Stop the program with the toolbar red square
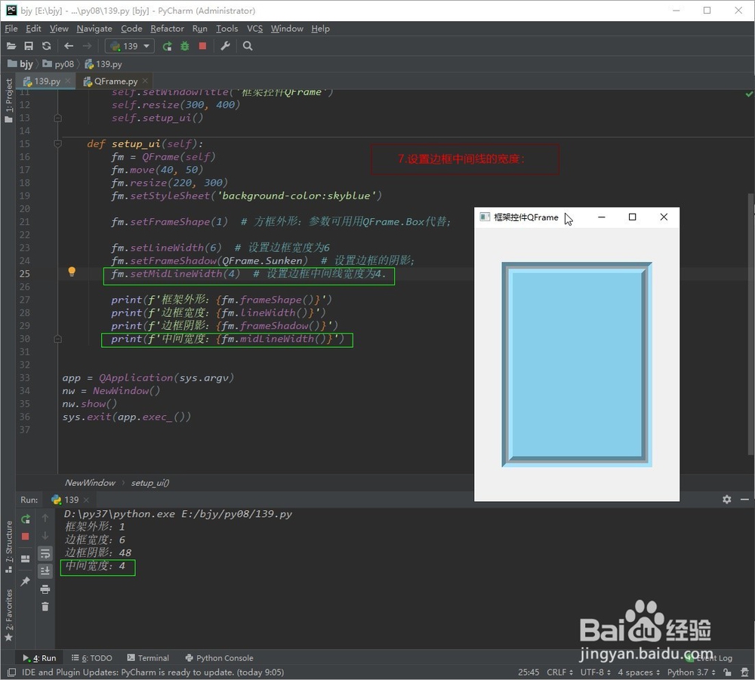The height and width of the screenshot is (680, 755). (202, 46)
